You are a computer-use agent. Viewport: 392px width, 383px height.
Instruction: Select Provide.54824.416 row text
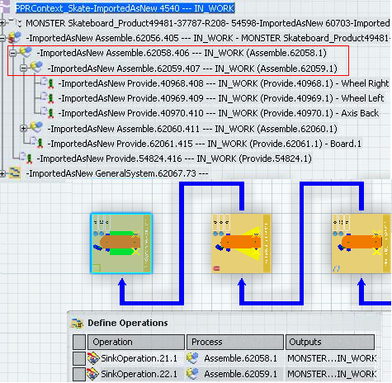(174, 158)
